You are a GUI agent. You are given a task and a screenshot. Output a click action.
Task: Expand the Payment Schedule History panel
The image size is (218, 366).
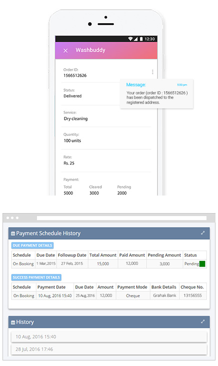point(203,233)
